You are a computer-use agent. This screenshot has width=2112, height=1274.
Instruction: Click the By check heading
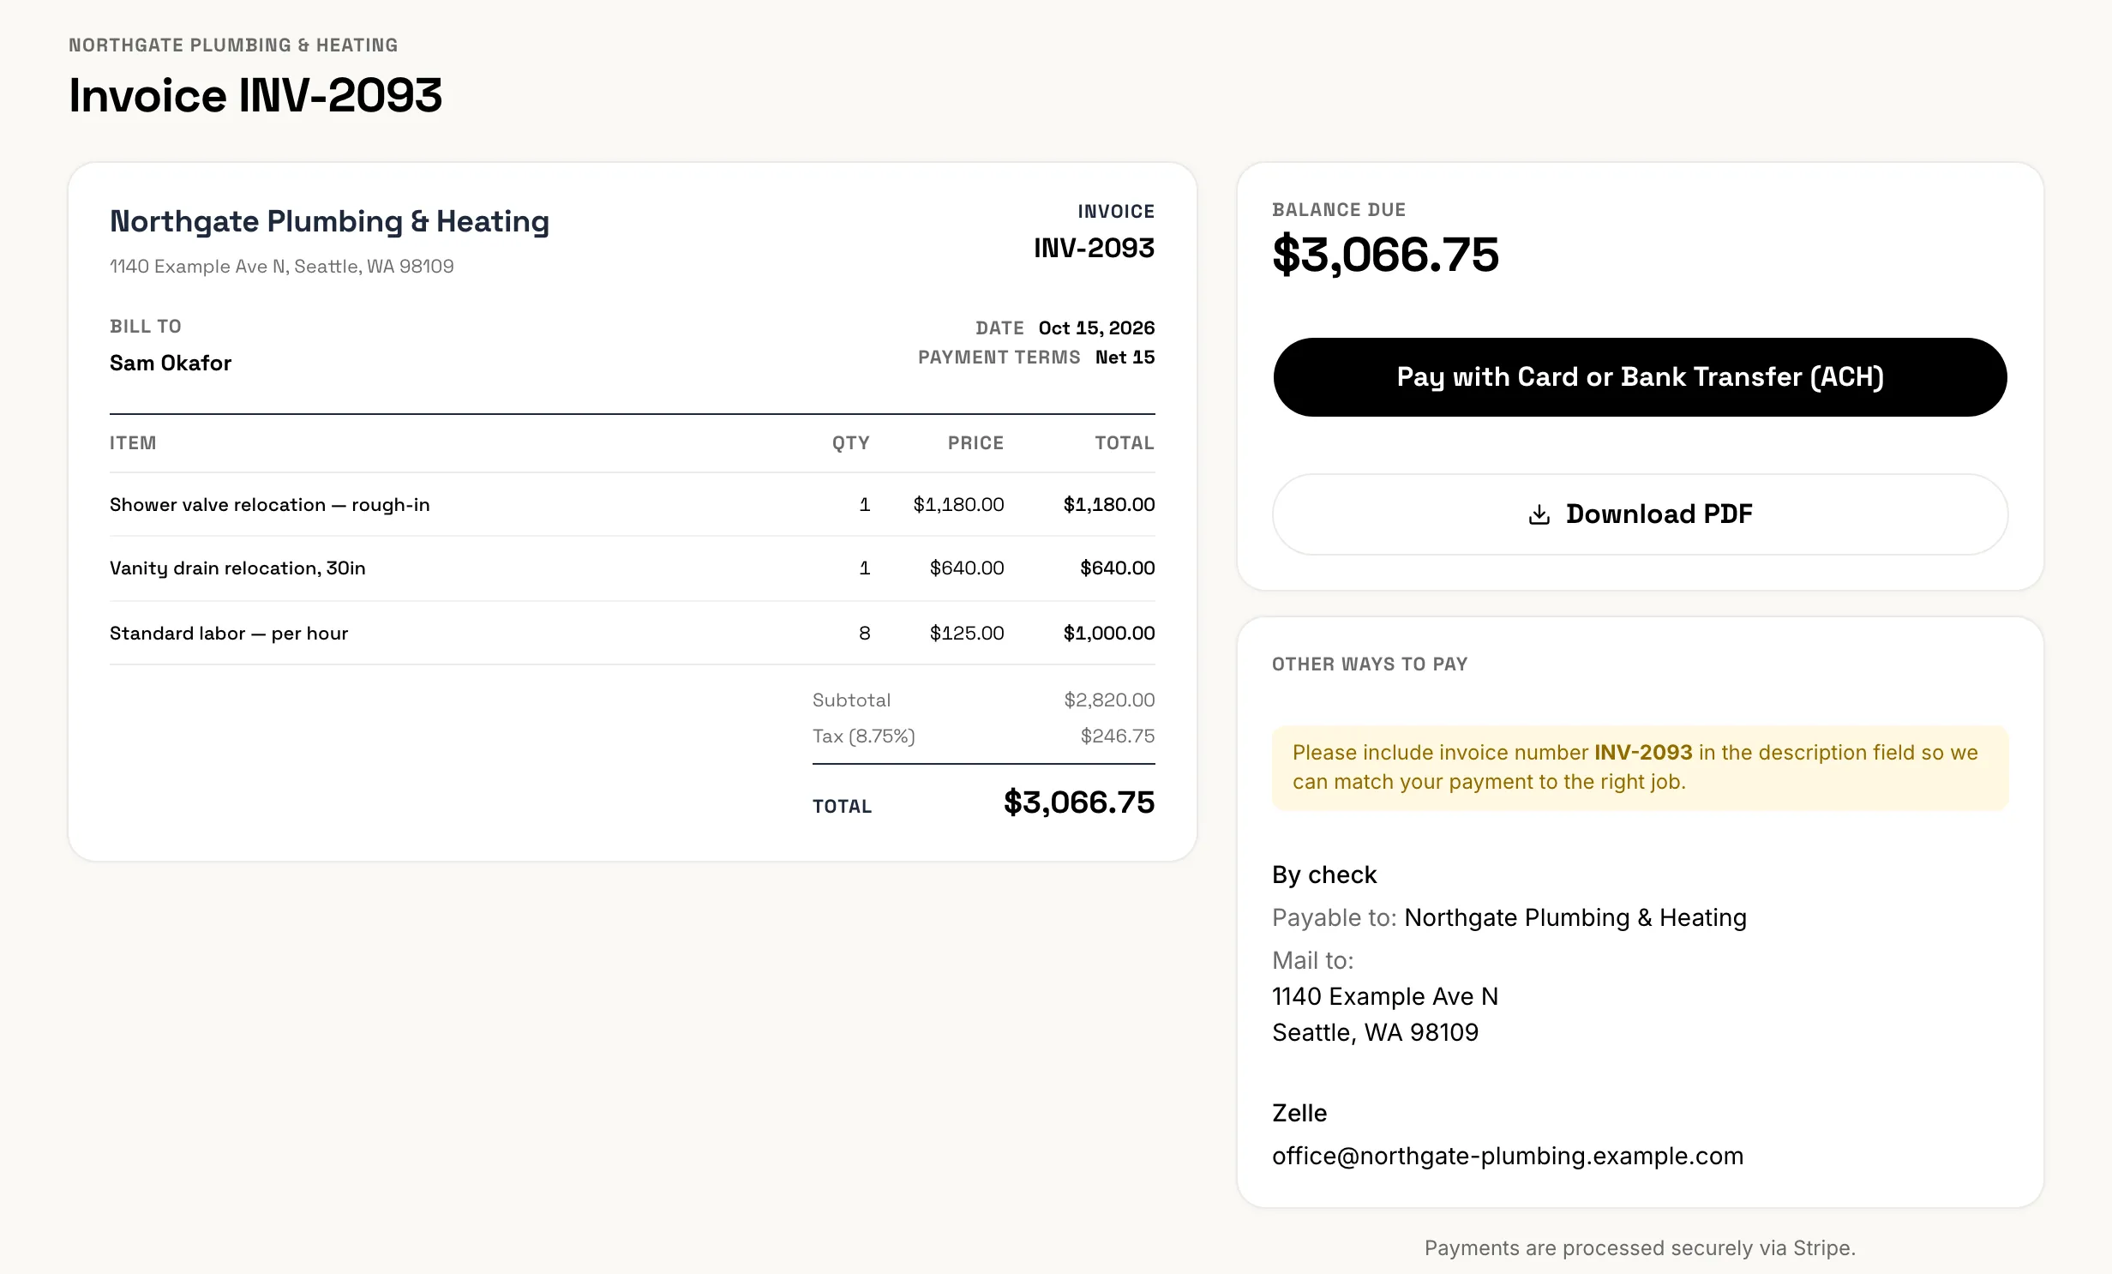(1324, 874)
